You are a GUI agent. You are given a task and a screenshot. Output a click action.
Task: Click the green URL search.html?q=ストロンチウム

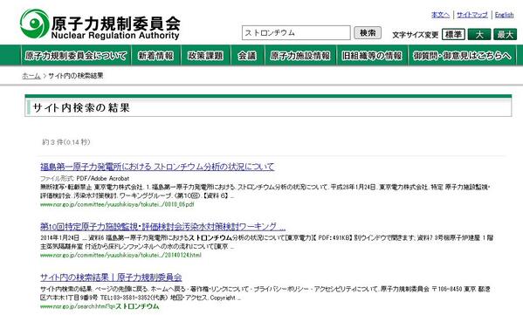(100, 306)
